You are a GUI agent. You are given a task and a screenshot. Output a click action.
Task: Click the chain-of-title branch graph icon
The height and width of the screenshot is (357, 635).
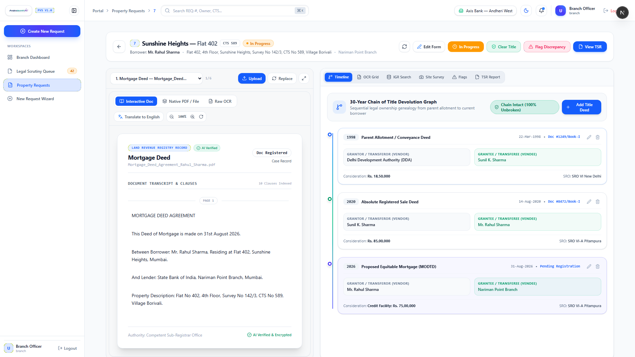coord(339,107)
